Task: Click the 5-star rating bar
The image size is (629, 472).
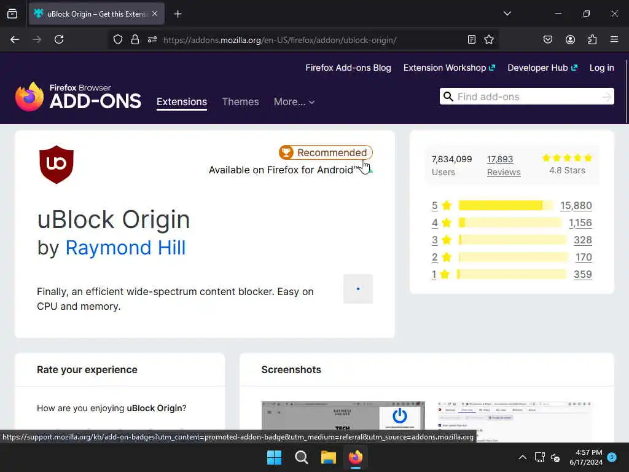Action: [506, 205]
